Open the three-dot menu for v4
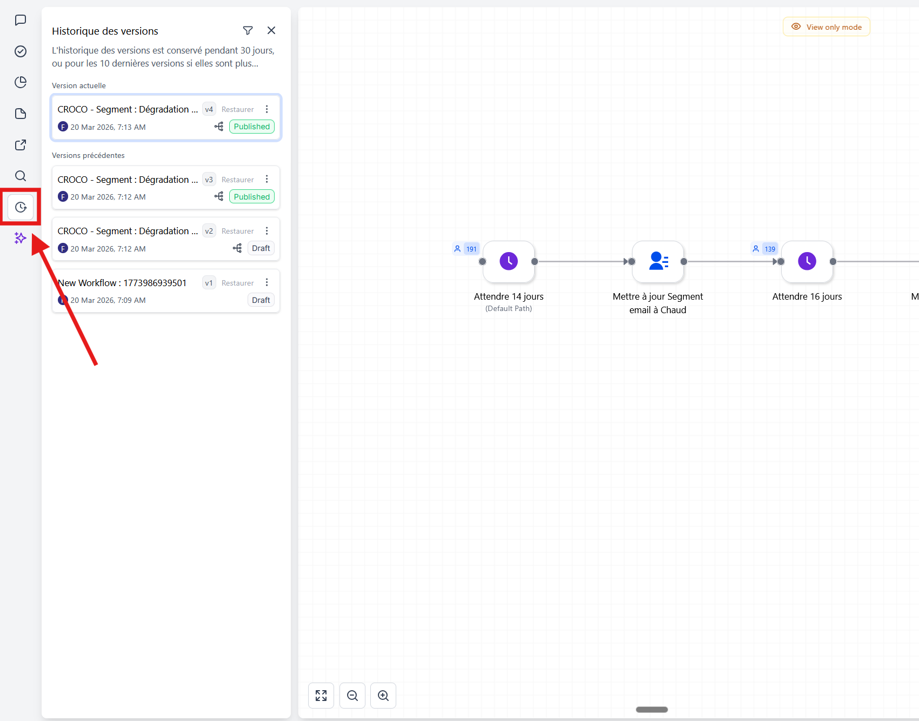 [267, 109]
